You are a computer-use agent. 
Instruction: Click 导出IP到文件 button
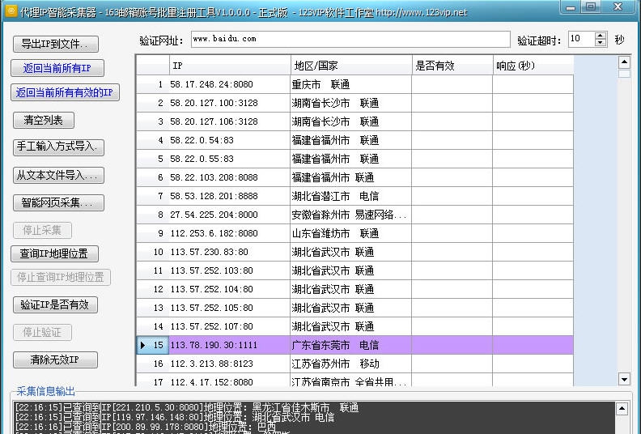tap(55, 44)
